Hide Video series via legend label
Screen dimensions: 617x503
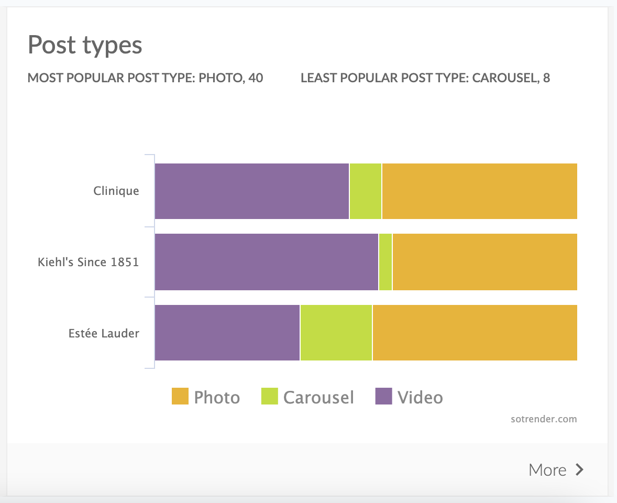pos(420,398)
